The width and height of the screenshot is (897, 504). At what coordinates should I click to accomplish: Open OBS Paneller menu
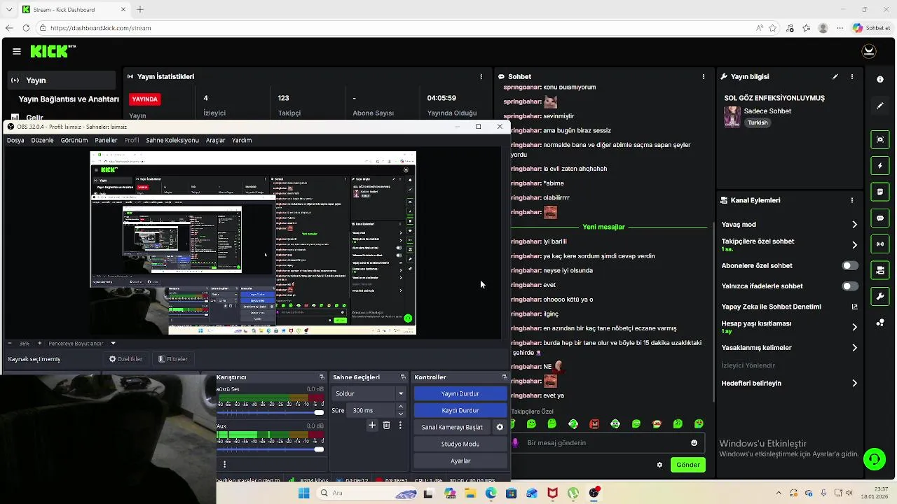106,140
